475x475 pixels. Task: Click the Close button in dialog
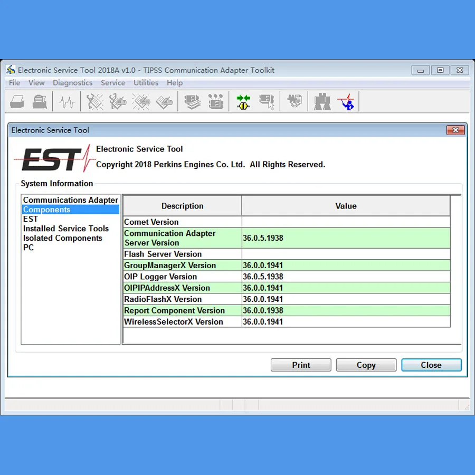[431, 365]
